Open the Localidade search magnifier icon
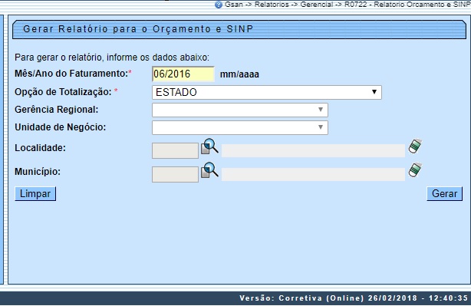 (209, 146)
